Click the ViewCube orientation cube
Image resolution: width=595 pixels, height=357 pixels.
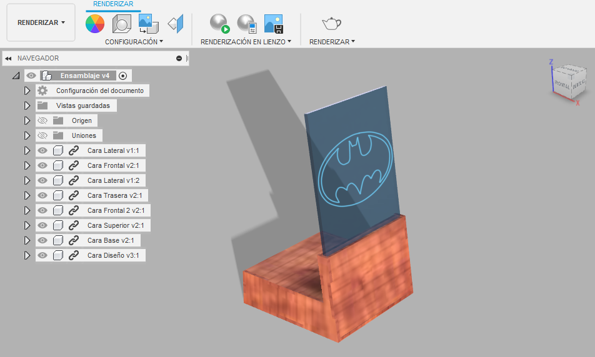[569, 82]
